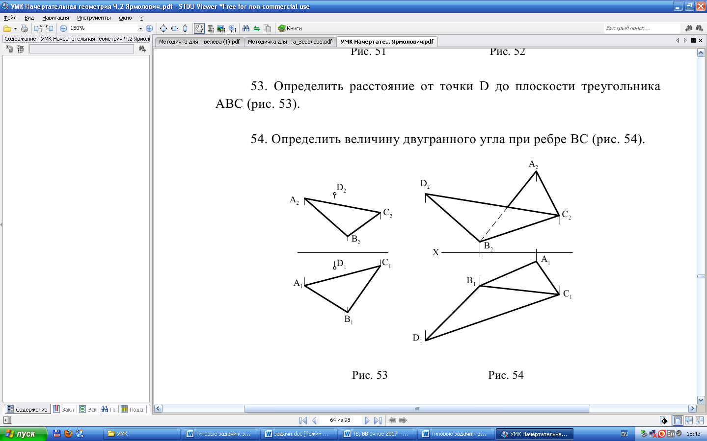Image resolution: width=707 pixels, height=441 pixels.
Task: Click the zoom out minus icon
Action: (x=63, y=28)
